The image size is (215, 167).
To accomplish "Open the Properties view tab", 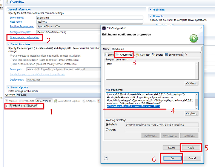I will click(x=27, y=101).
